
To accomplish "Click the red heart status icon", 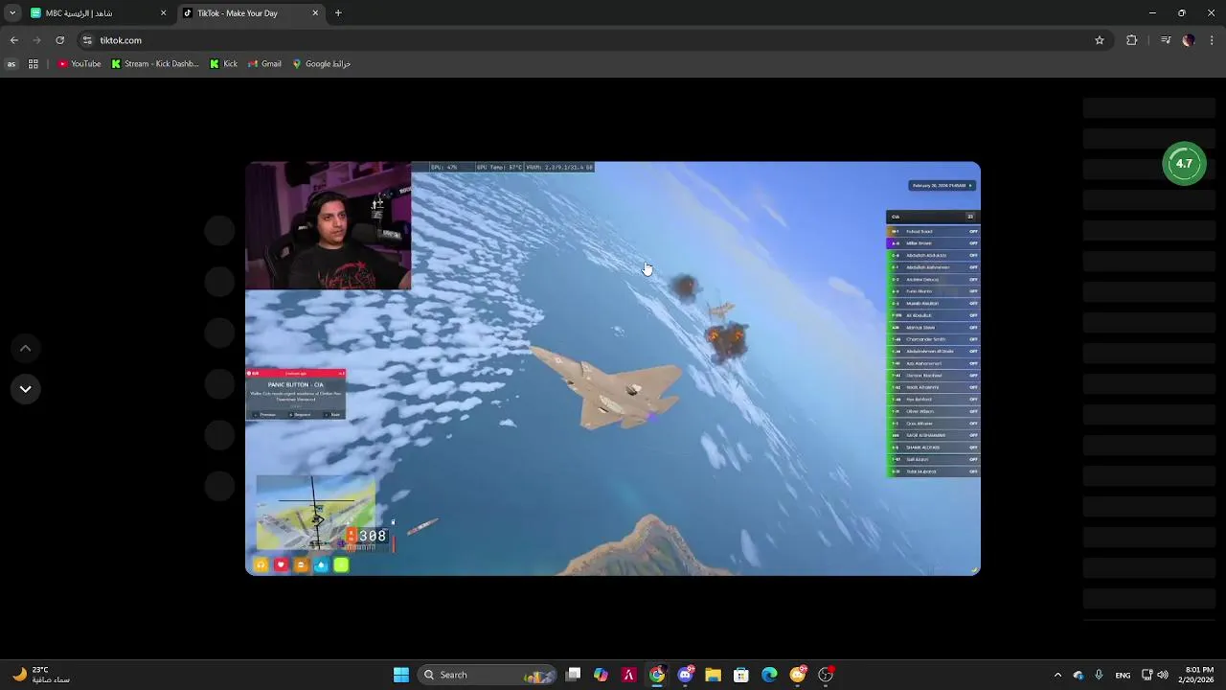I will click(281, 564).
